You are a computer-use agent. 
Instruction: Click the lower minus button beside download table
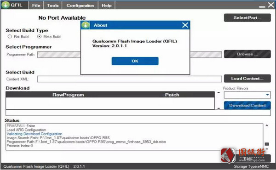click(x=218, y=108)
